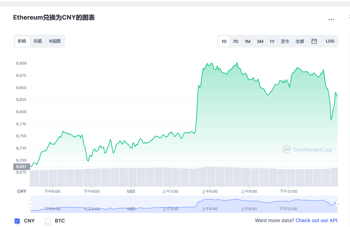The width and height of the screenshot is (350, 227).
Task: Click the 下午9:00 x-axis time label
Action: [x=91, y=191]
